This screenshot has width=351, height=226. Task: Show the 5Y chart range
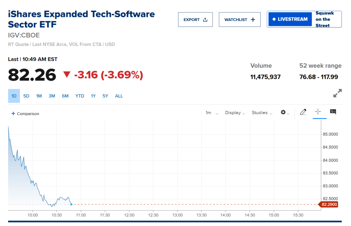tap(105, 96)
